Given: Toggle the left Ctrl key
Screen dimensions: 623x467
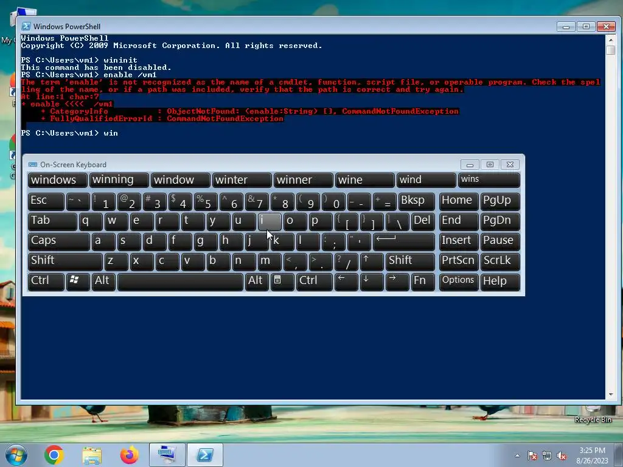Looking at the screenshot, I should (x=46, y=282).
